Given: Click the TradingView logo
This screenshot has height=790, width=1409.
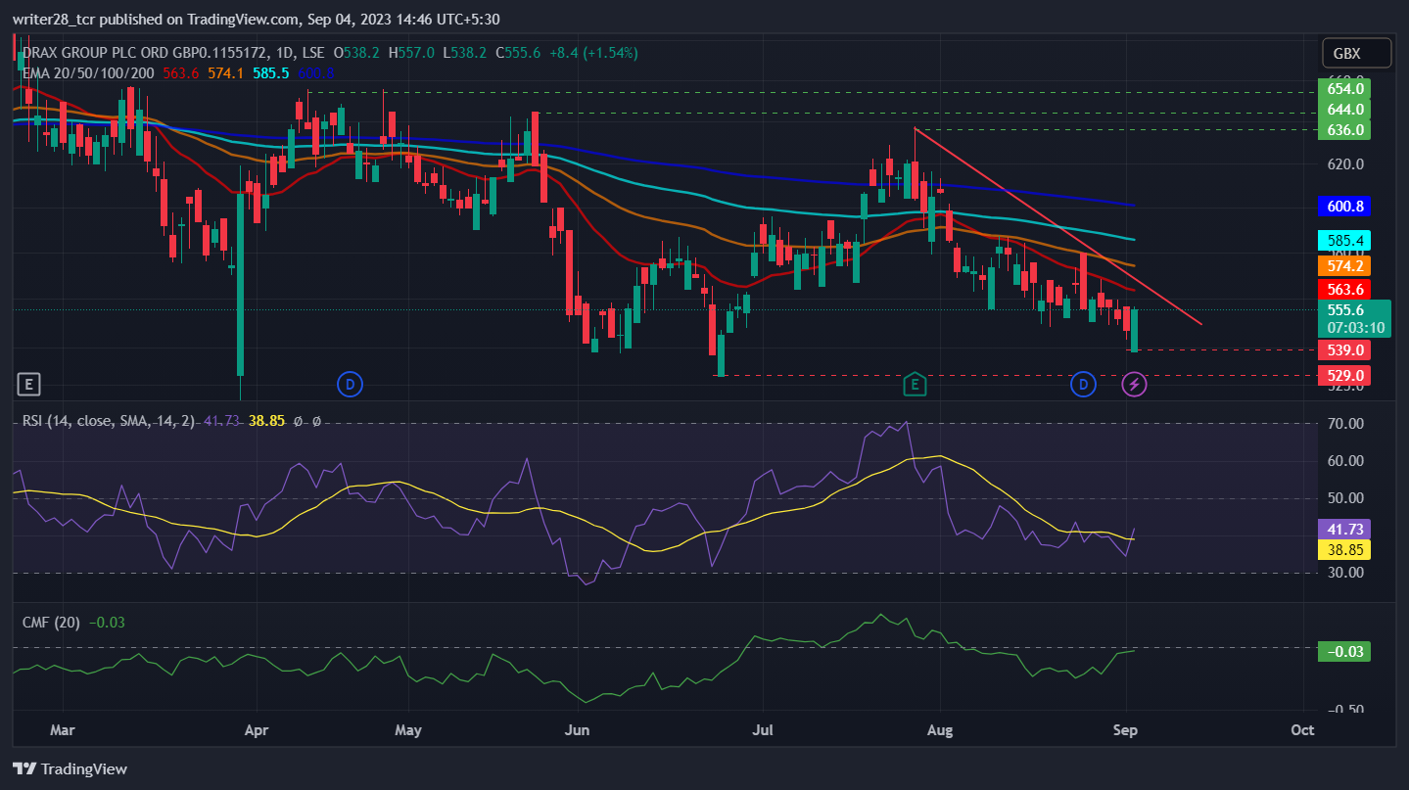Looking at the screenshot, I should pyautogui.click(x=70, y=768).
